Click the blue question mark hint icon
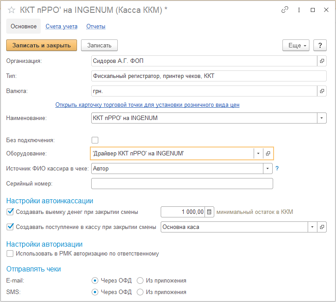 [278, 168]
